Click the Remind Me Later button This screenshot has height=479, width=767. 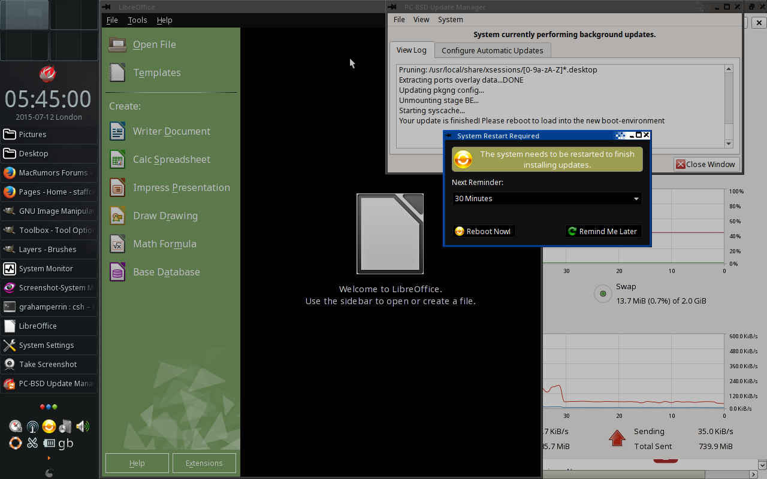(x=603, y=231)
